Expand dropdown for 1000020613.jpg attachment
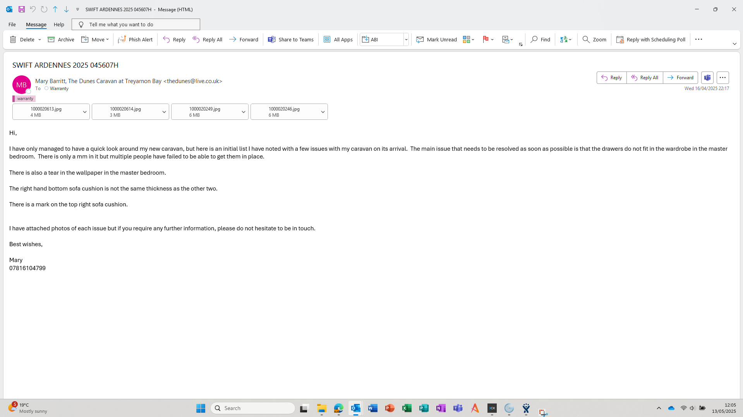743x417 pixels. [84, 112]
